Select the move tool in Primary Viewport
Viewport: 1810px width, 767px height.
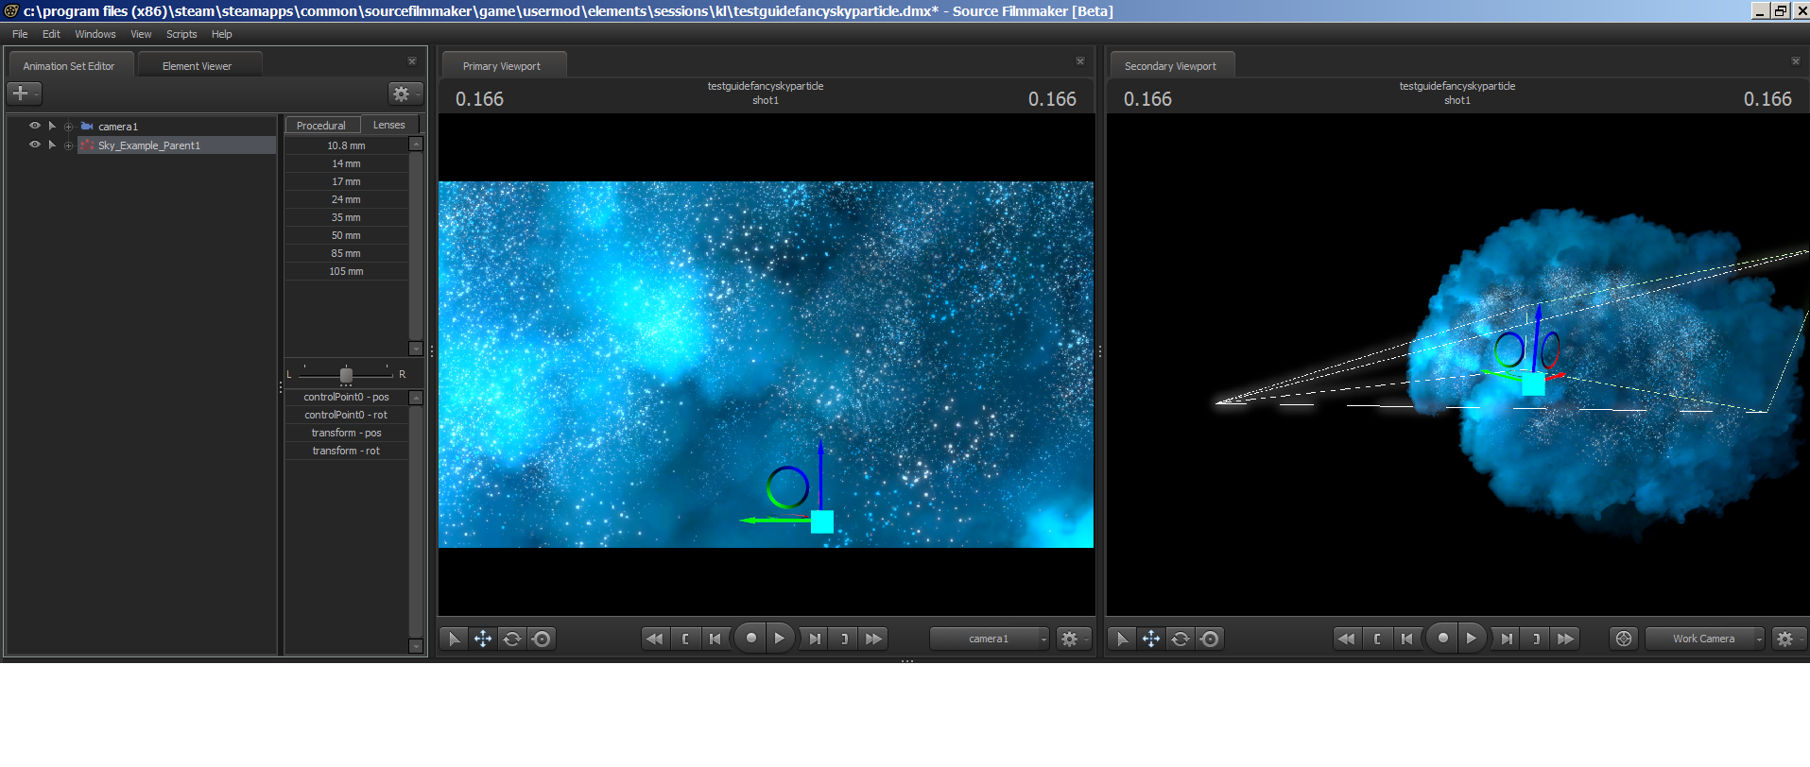click(483, 639)
